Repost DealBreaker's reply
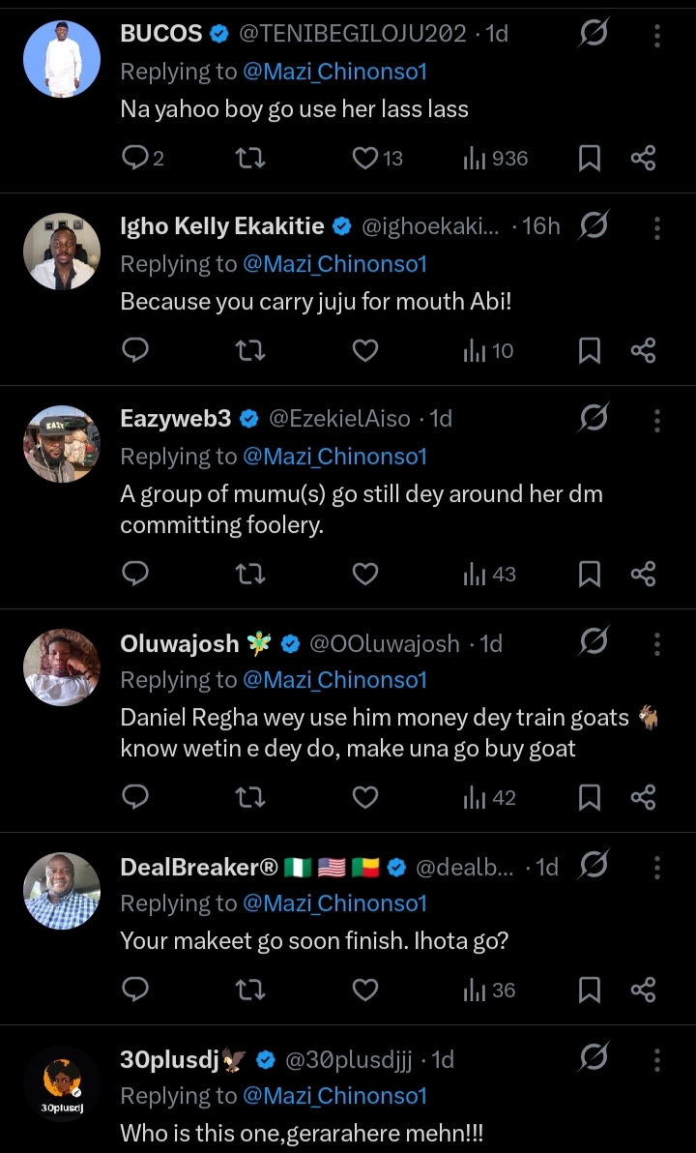The height and width of the screenshot is (1153, 696). (x=250, y=990)
